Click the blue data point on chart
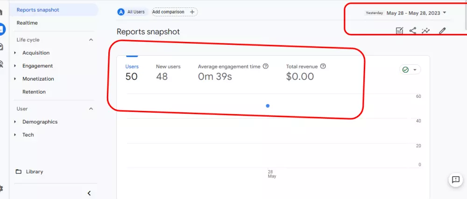 (268, 106)
